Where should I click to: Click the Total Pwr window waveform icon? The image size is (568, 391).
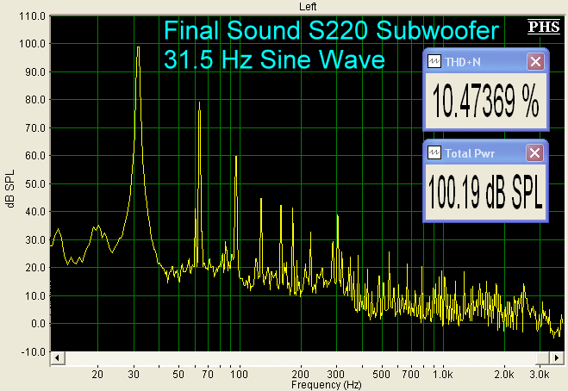[x=434, y=152]
